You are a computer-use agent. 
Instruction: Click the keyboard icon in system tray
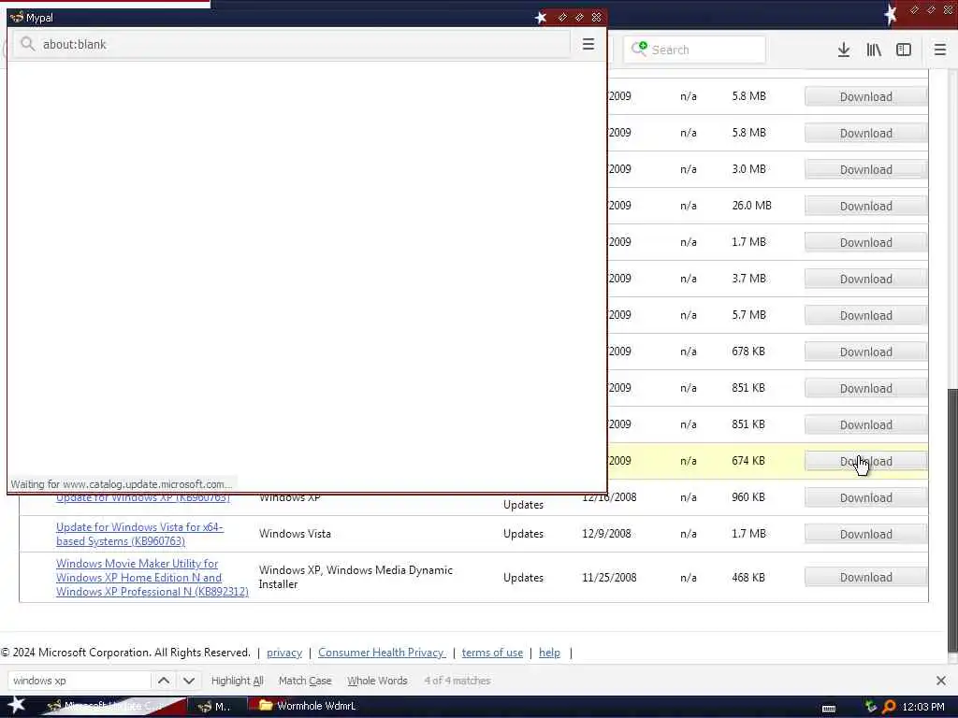pos(829,708)
